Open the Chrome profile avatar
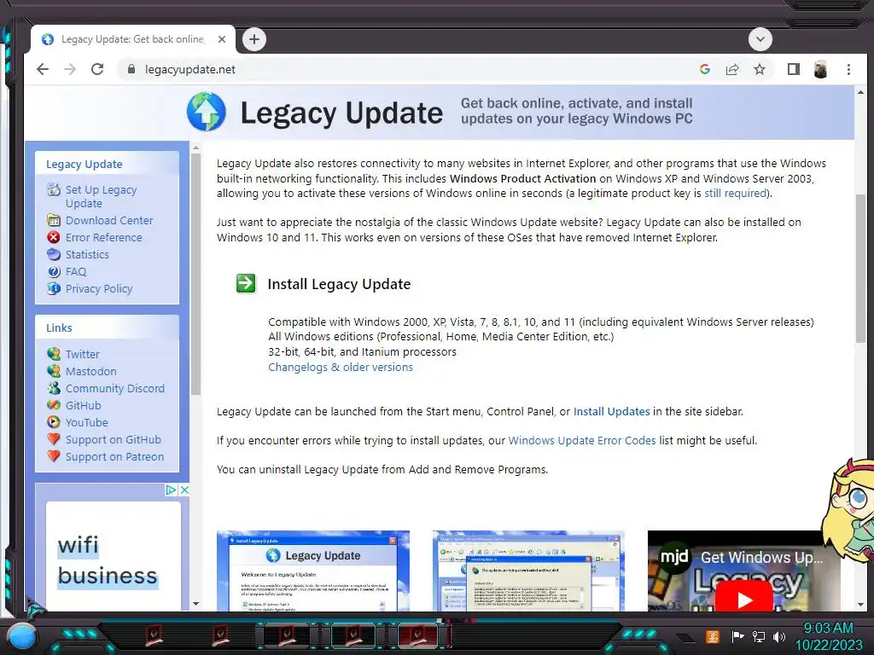The height and width of the screenshot is (655, 874). (x=820, y=69)
